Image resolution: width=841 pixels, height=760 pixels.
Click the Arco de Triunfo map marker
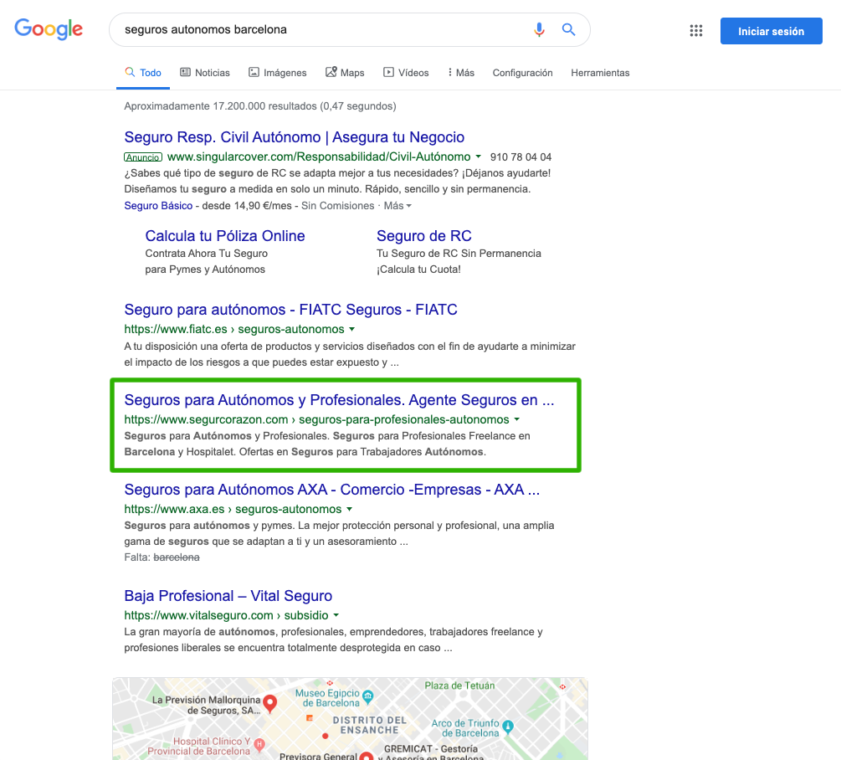[507, 727]
